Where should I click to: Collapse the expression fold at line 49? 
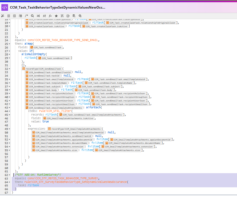9,129
